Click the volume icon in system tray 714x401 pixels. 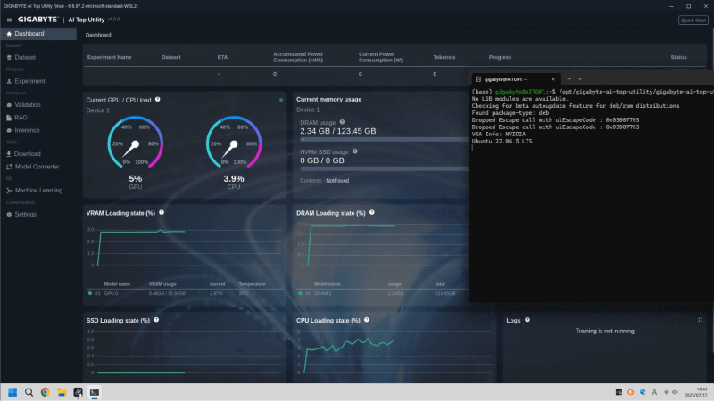pyautogui.click(x=676, y=392)
